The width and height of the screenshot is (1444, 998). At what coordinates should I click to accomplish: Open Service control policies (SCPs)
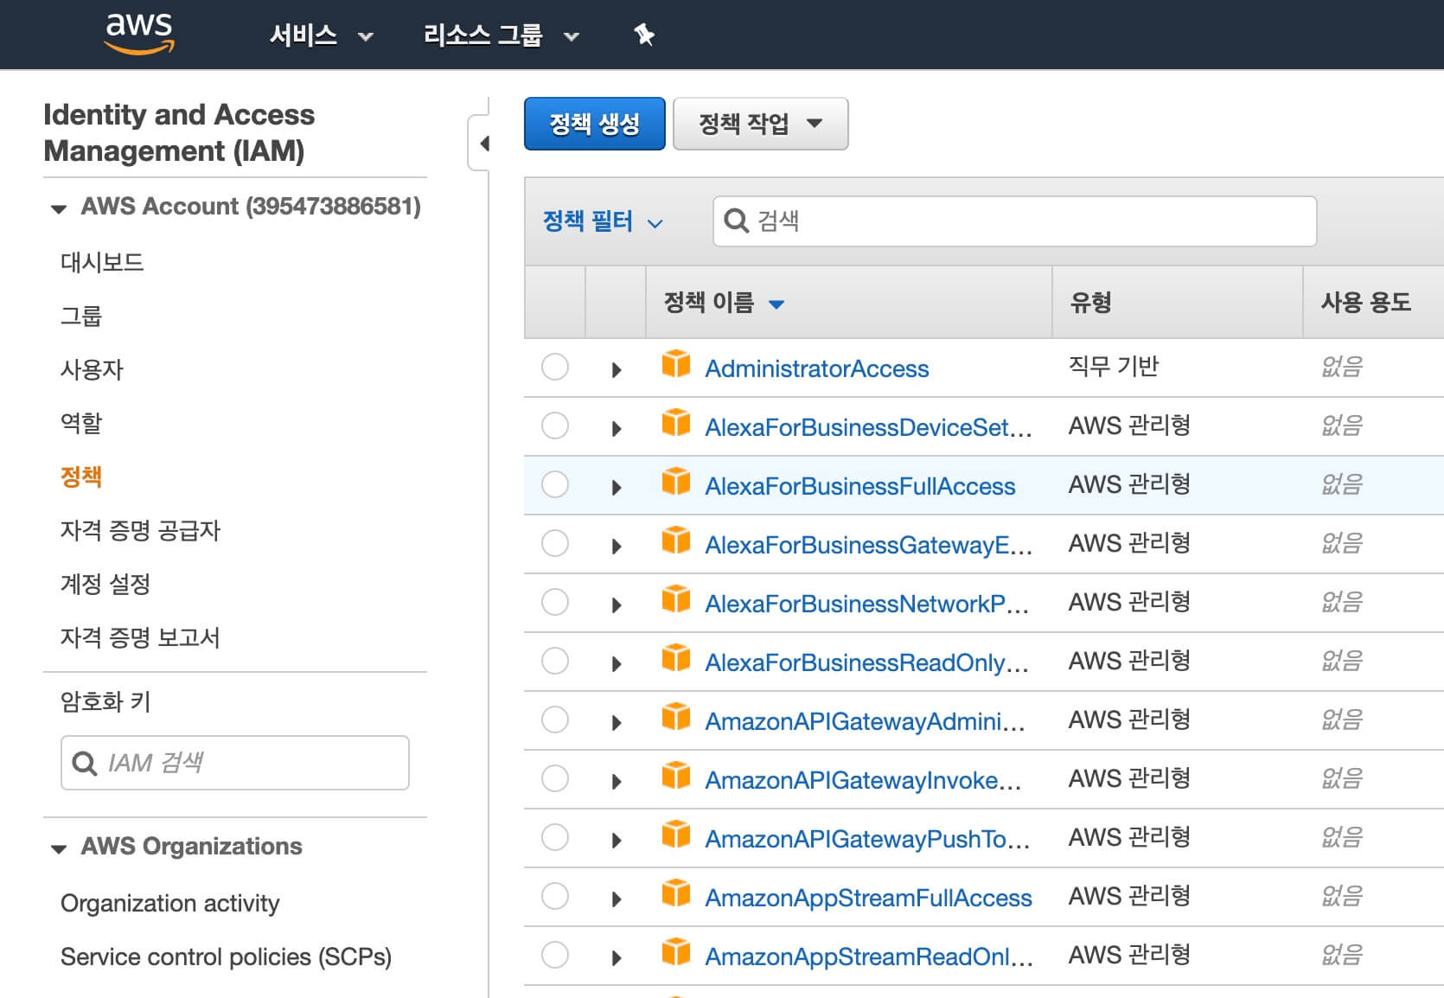coord(227,956)
